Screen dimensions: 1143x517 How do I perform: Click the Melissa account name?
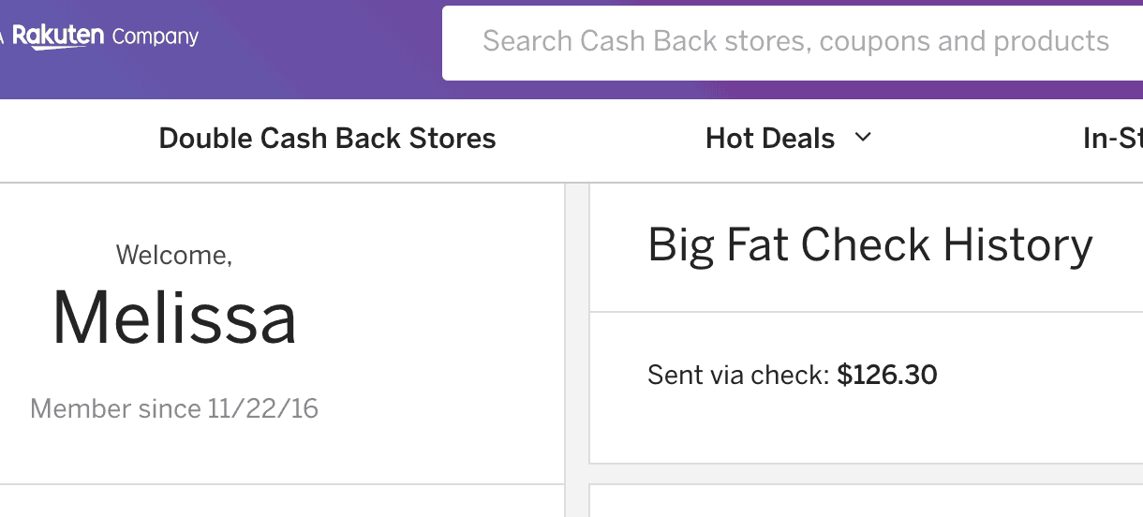click(174, 317)
